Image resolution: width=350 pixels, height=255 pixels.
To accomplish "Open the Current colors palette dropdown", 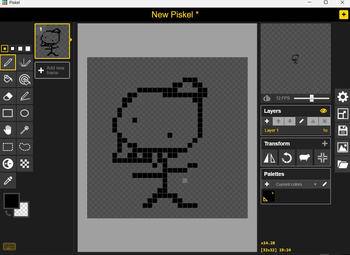I will 296,184.
